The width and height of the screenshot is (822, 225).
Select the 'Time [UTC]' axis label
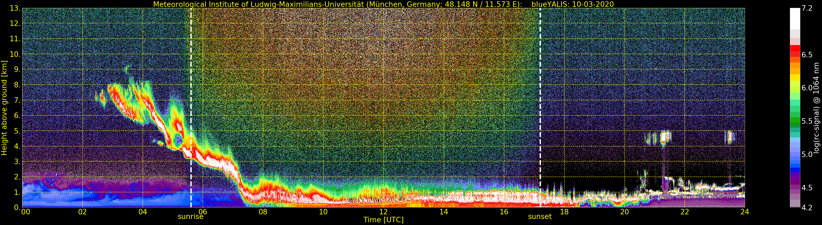point(383,220)
